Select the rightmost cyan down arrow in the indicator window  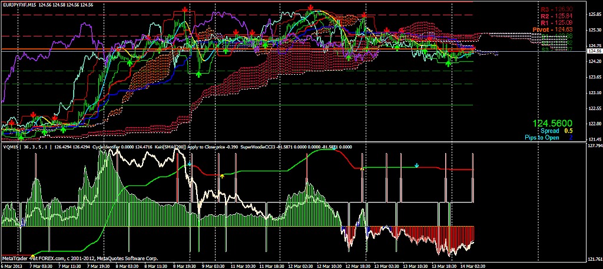[x=417, y=165]
